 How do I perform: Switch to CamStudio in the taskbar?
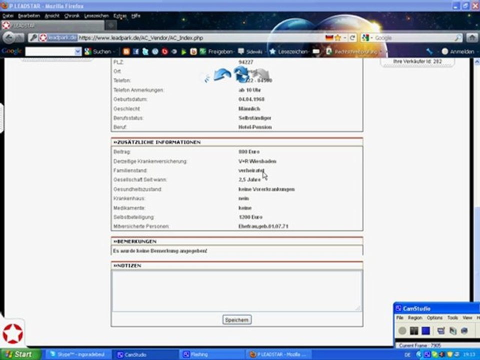145,354
